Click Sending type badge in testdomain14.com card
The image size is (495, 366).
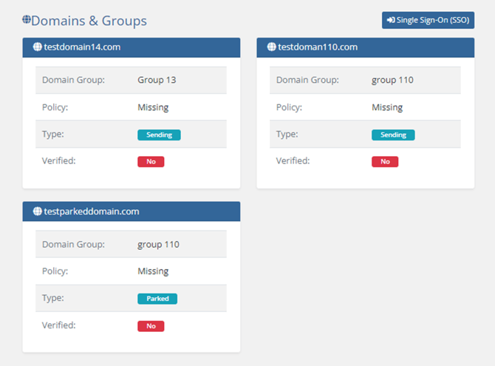[159, 135]
